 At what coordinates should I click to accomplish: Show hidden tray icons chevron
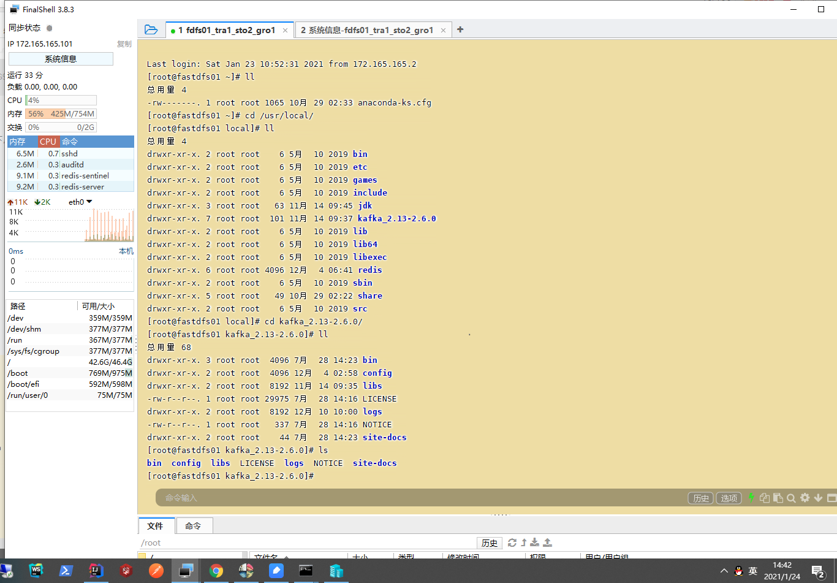tap(724, 571)
